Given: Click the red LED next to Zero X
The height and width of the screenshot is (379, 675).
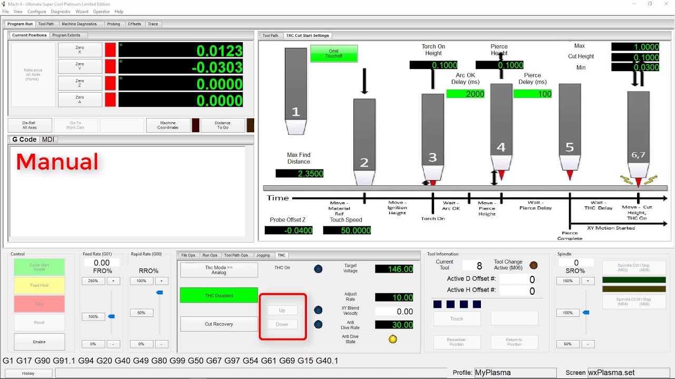Looking at the screenshot, I should tap(110, 50).
